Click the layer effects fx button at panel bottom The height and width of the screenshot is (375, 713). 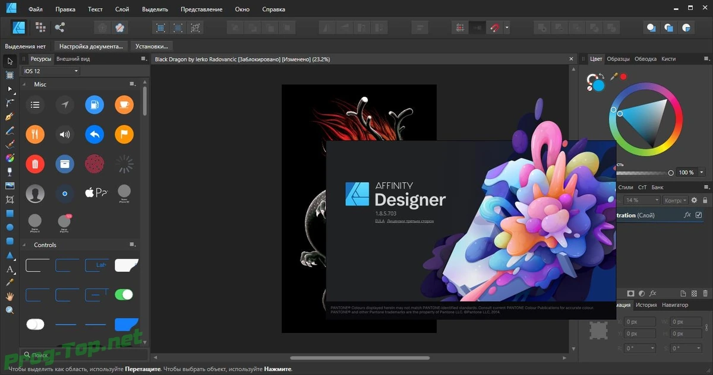tap(652, 293)
